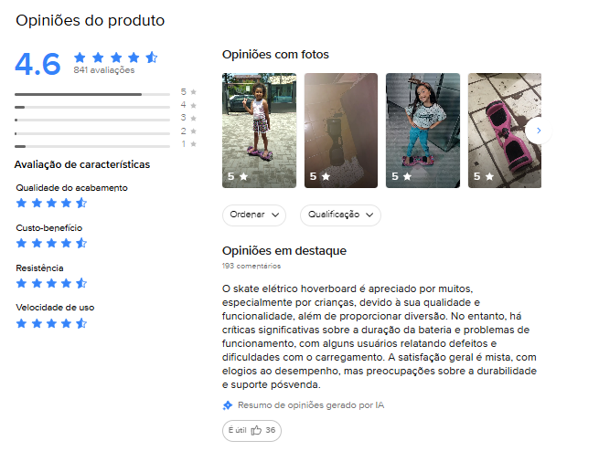Open photo of girl standing on hoverboard outdoors
Screen dimensions: 599x451
[259, 131]
